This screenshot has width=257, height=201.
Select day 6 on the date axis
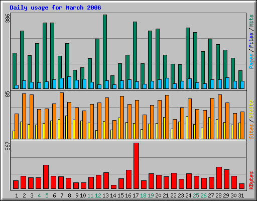(54, 195)
